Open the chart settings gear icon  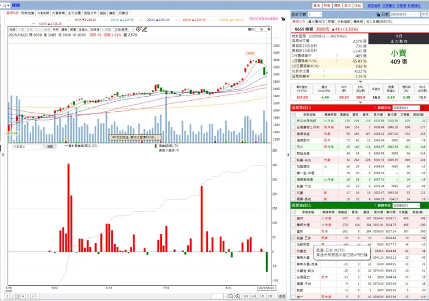(x=139, y=29)
